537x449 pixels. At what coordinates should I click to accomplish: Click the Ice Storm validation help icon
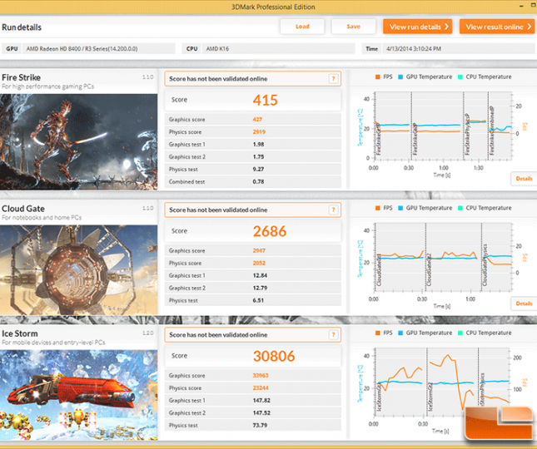(x=333, y=334)
